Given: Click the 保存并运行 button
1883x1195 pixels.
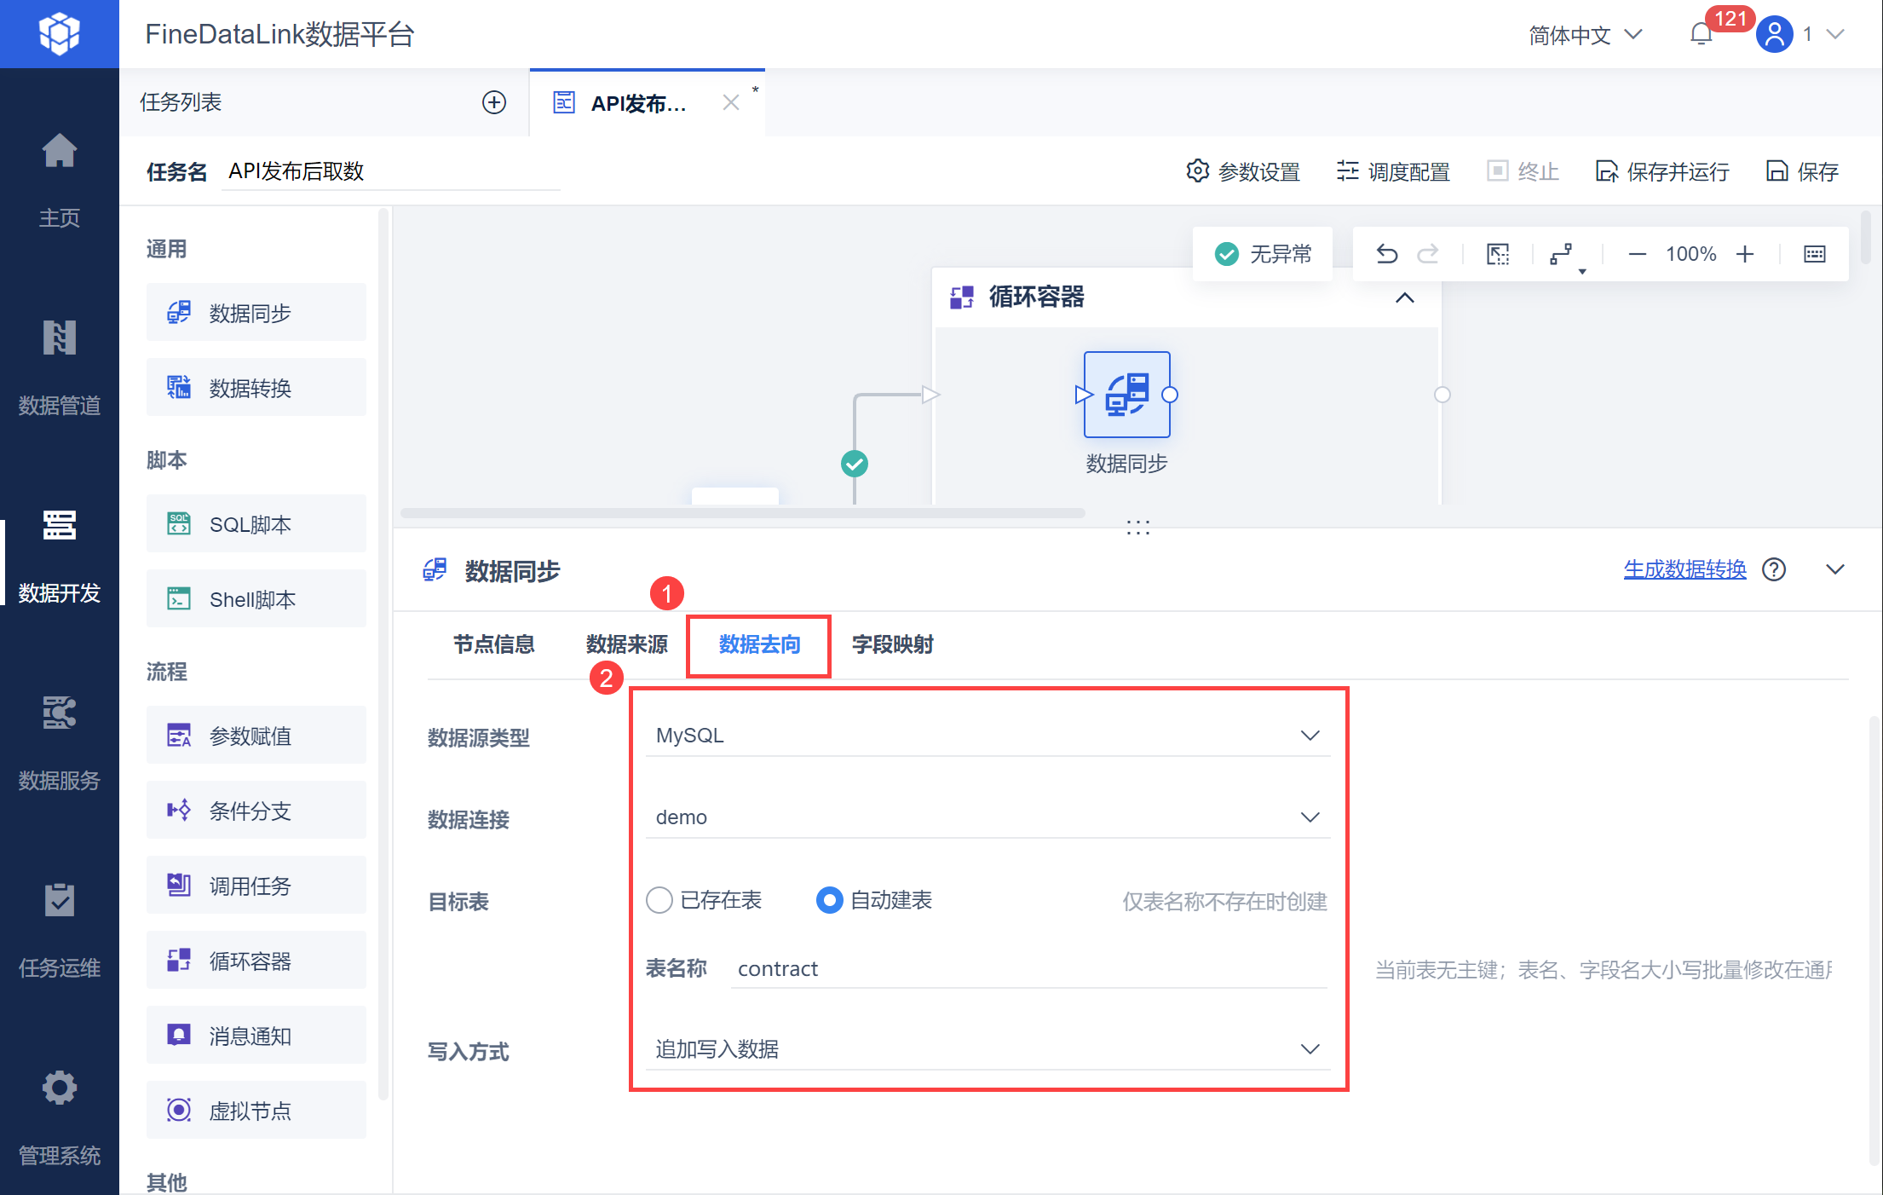Looking at the screenshot, I should pyautogui.click(x=1662, y=171).
